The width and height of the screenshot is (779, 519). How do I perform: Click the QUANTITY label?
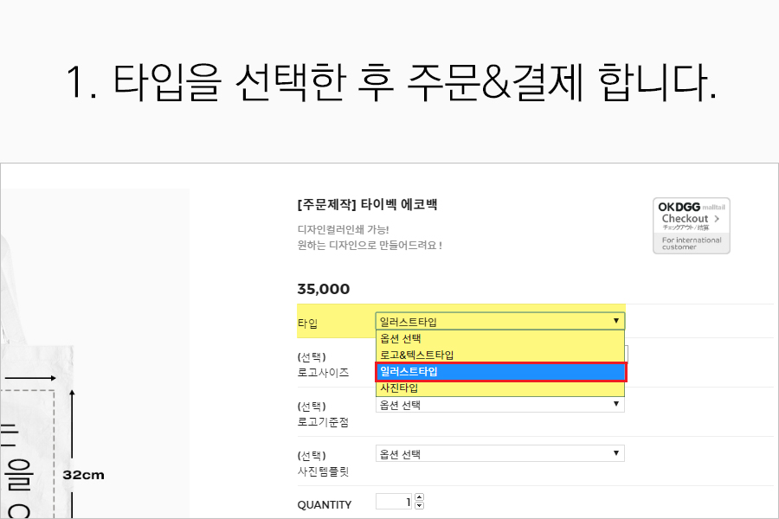(x=325, y=505)
